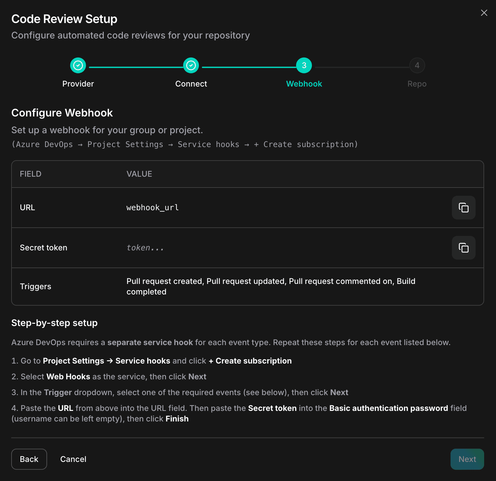Click the Secret token copy icon
Image resolution: width=496 pixels, height=481 pixels.
[x=463, y=248]
